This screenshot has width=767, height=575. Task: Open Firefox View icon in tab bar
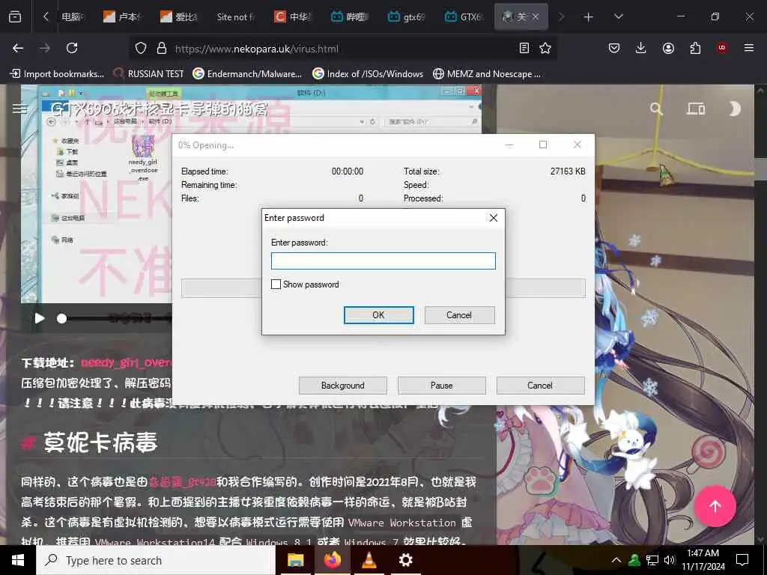[15, 16]
